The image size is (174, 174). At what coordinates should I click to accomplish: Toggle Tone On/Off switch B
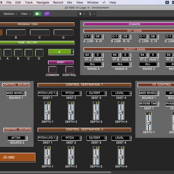click(18, 53)
